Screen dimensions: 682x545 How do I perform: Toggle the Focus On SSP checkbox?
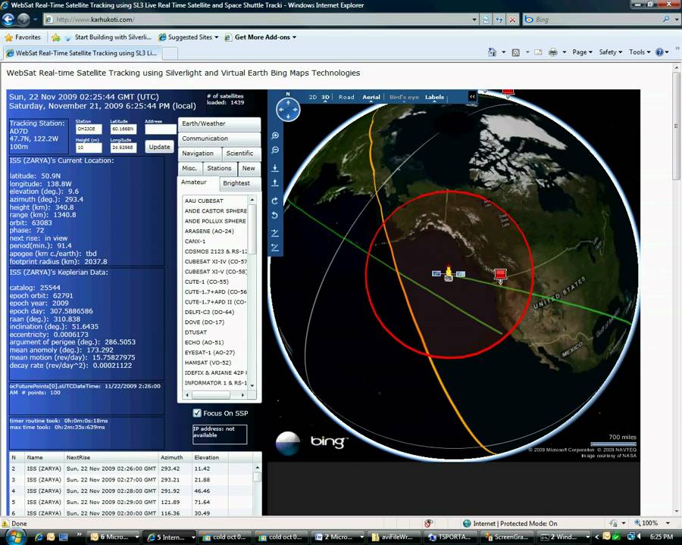(196, 413)
